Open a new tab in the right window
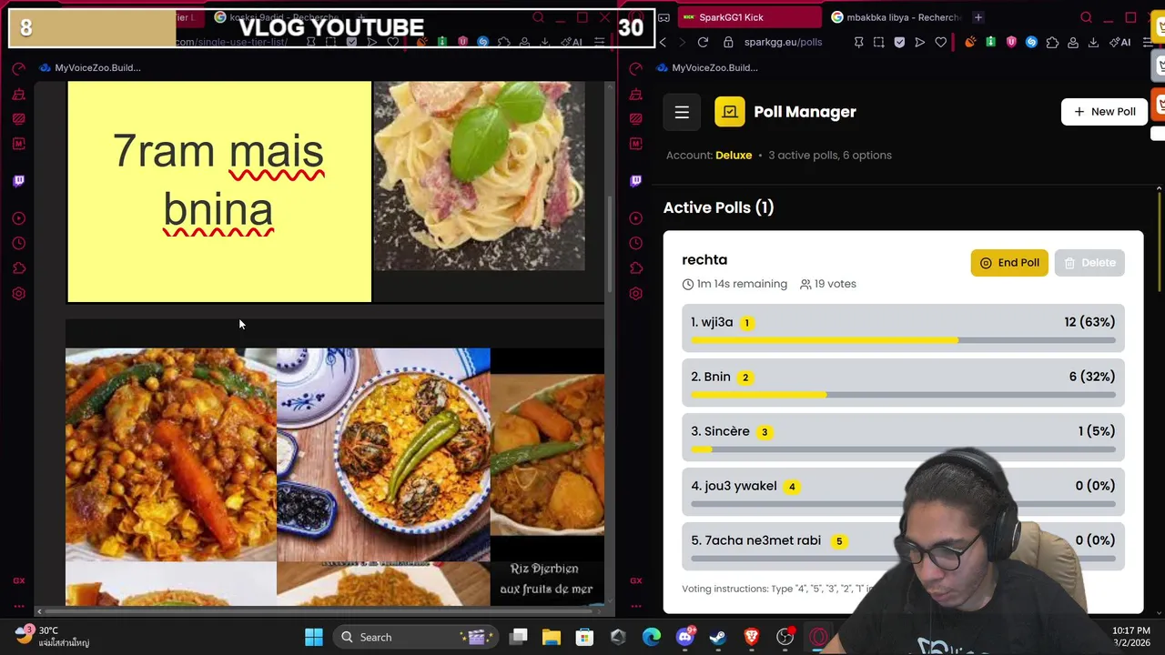The width and height of the screenshot is (1165, 655). (x=978, y=17)
